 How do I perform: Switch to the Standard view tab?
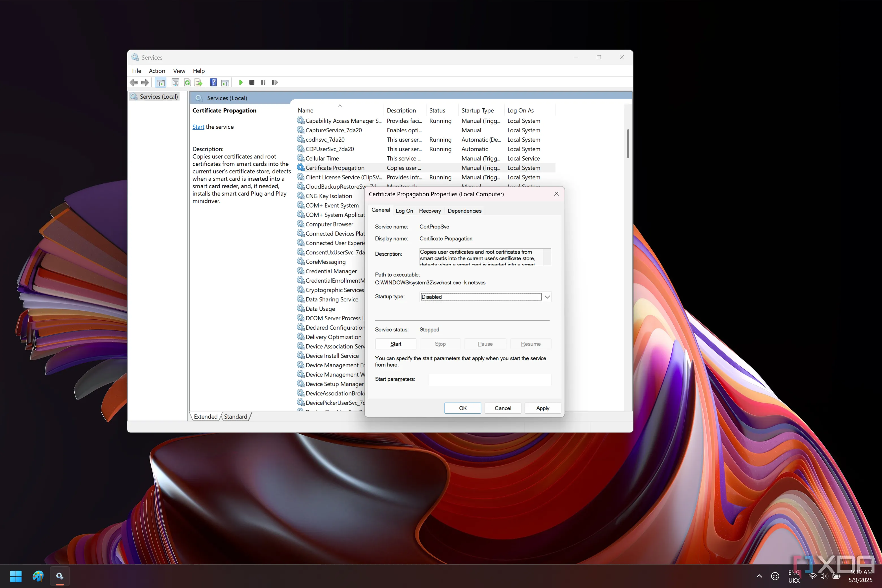click(x=235, y=417)
